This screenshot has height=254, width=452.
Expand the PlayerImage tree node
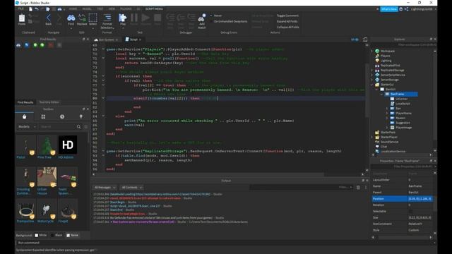click(387, 128)
